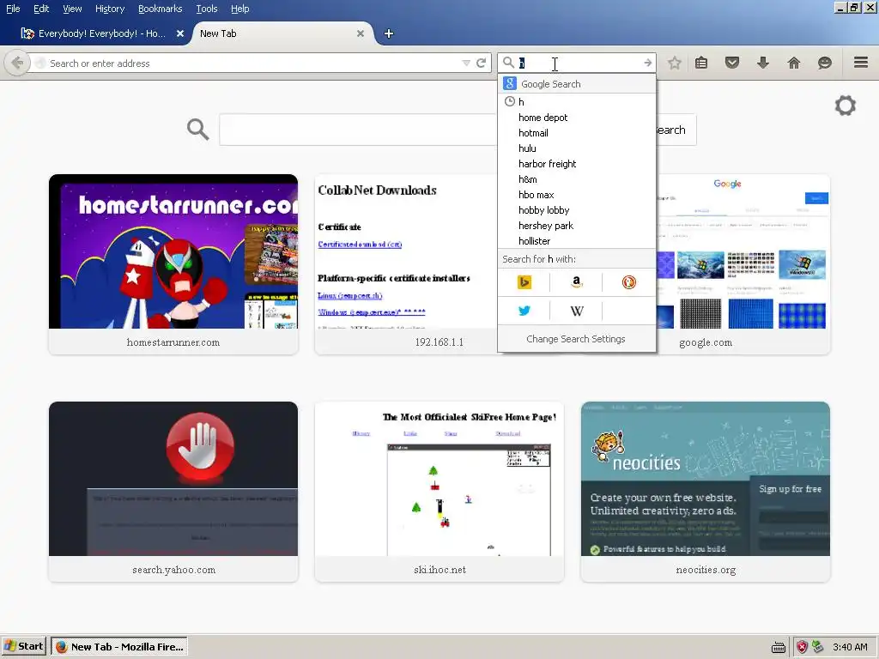Click the page Search button
Image resolution: width=879 pixels, height=659 pixels.
pos(676,130)
